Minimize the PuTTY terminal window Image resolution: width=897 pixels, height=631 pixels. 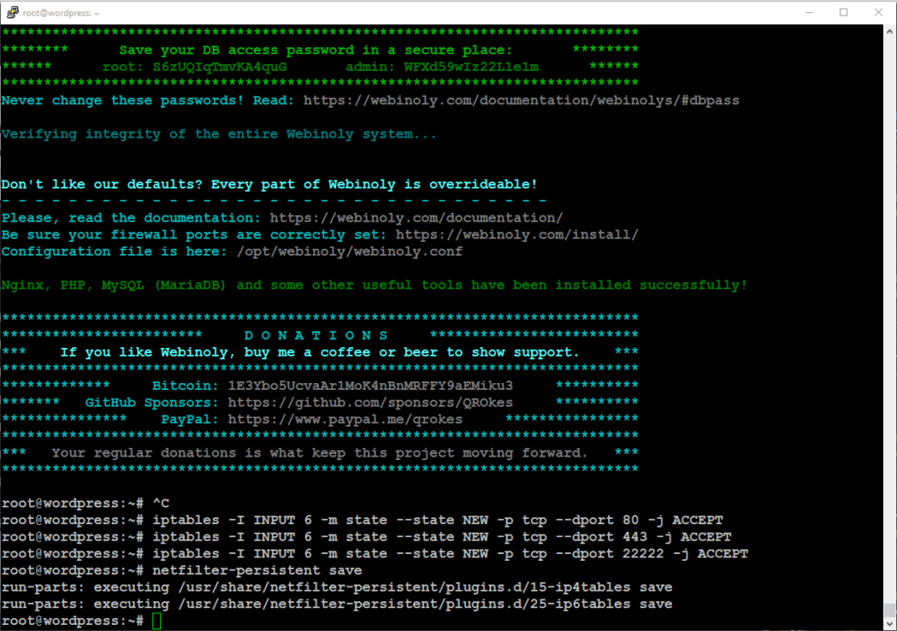[809, 12]
